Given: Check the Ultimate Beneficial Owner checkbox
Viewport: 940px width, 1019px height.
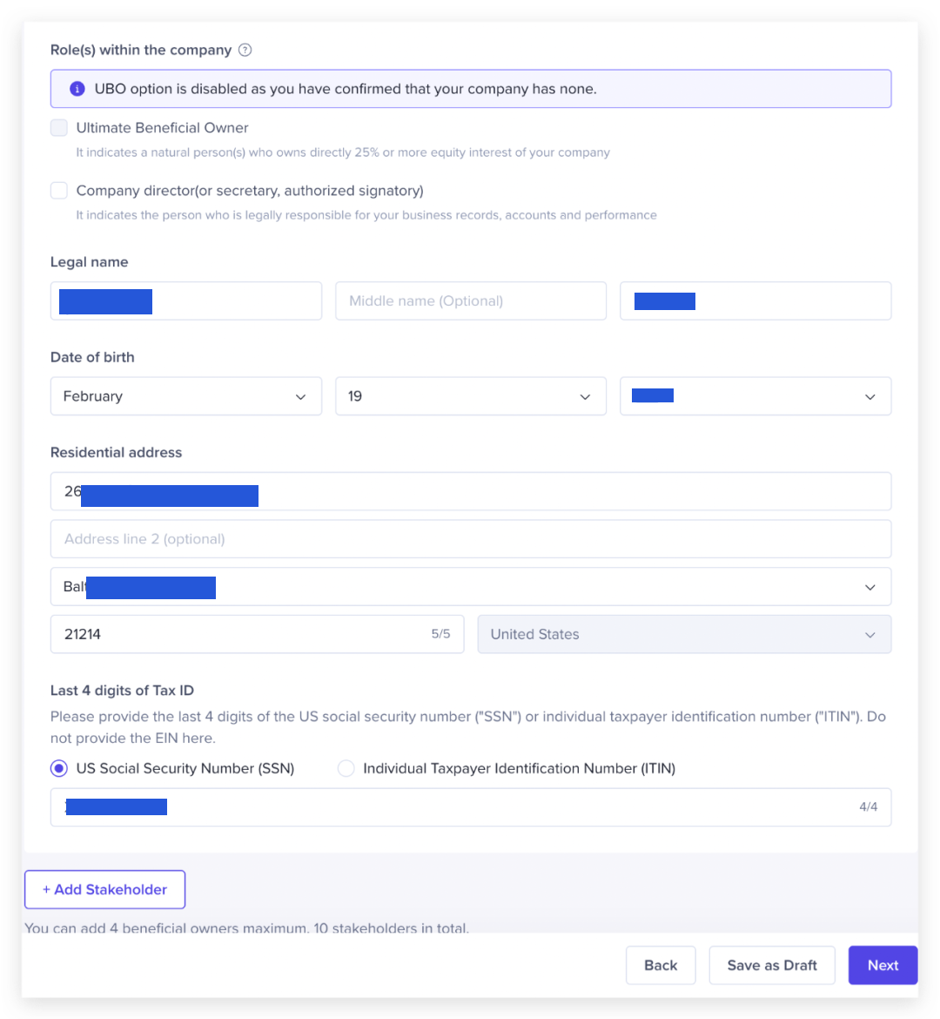Looking at the screenshot, I should coord(59,128).
